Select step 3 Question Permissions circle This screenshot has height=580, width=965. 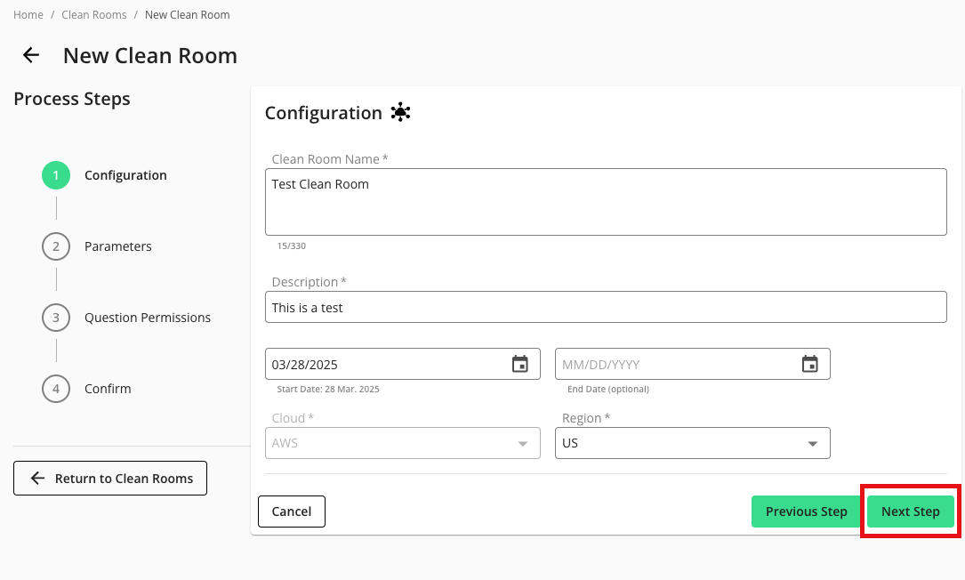pos(56,318)
